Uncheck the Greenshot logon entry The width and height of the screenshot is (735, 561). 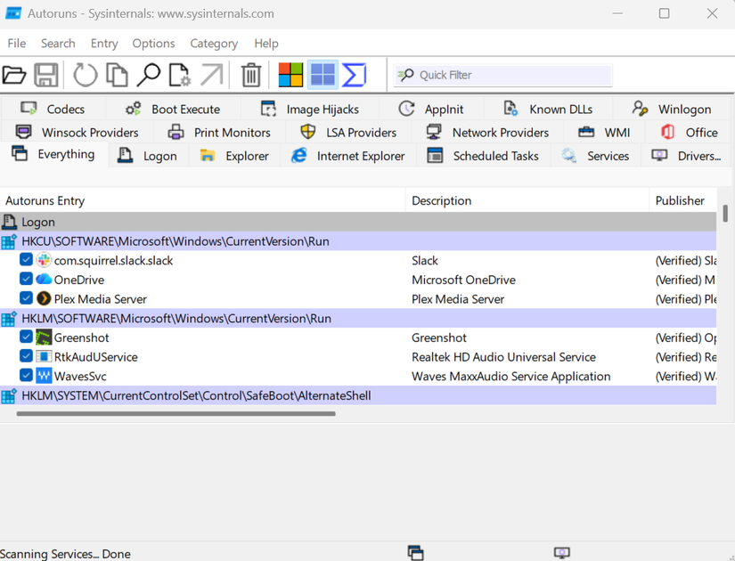(26, 337)
